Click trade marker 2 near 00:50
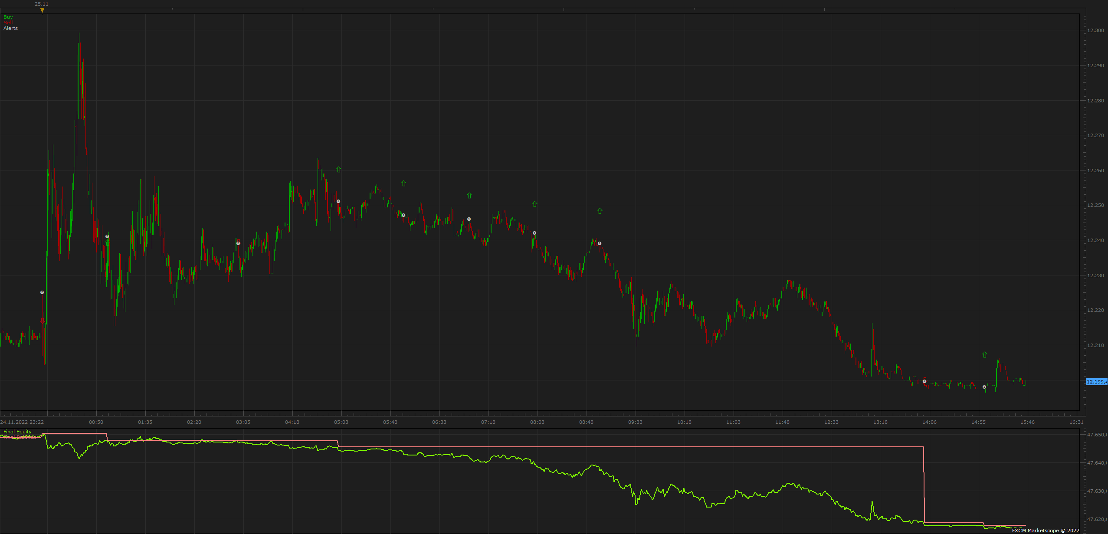Image resolution: width=1108 pixels, height=534 pixels. click(x=107, y=236)
